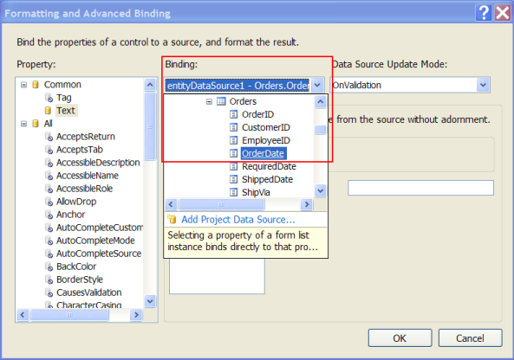Collapse the Orders table node
The image size is (514, 360).
209,101
